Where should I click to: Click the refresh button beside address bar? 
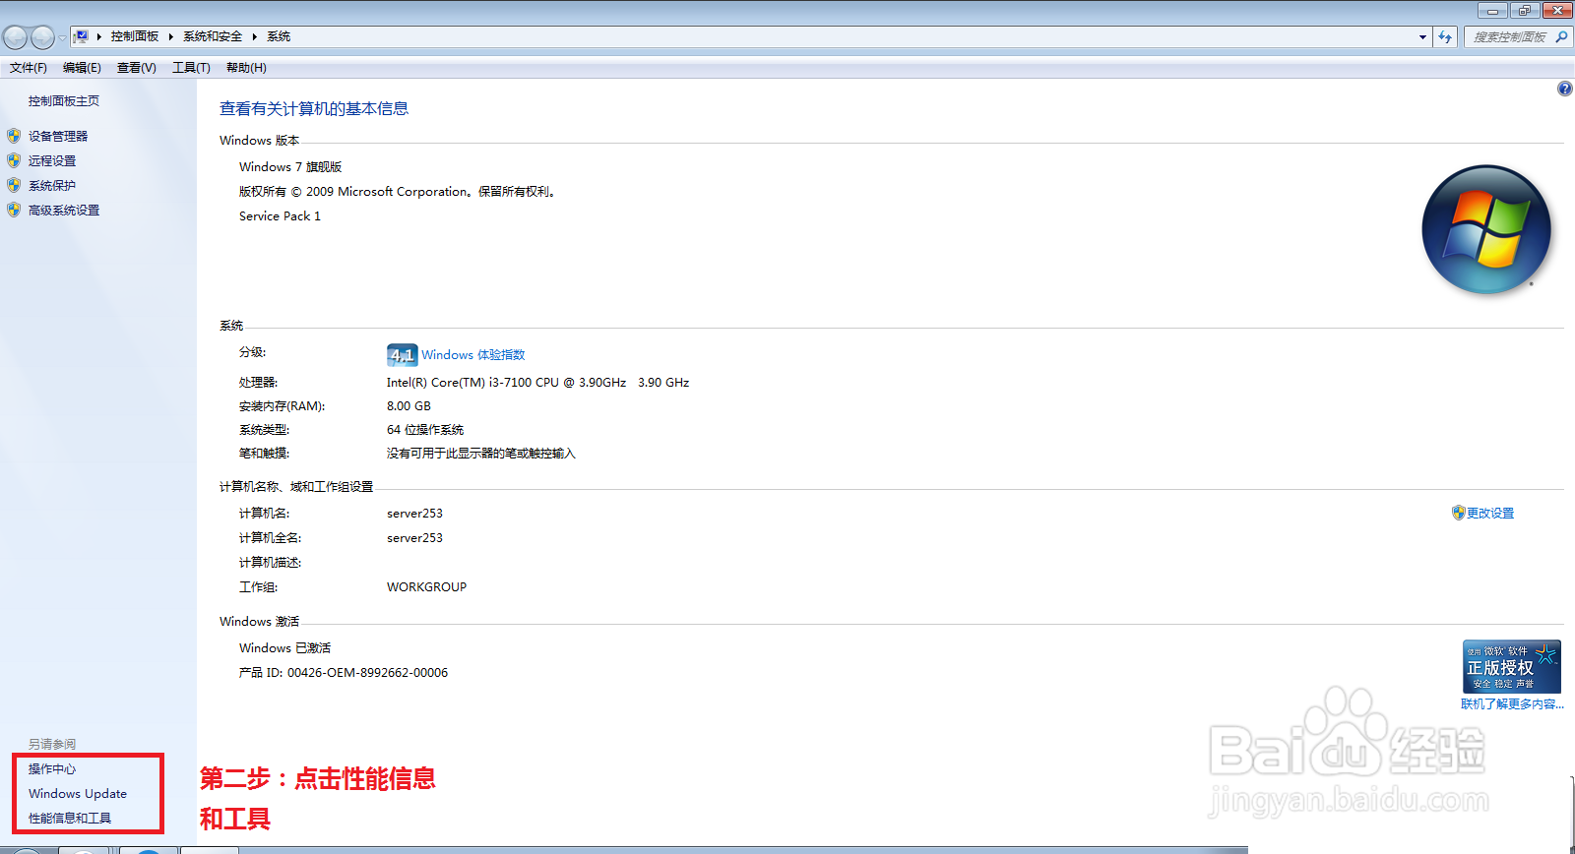pos(1445,37)
